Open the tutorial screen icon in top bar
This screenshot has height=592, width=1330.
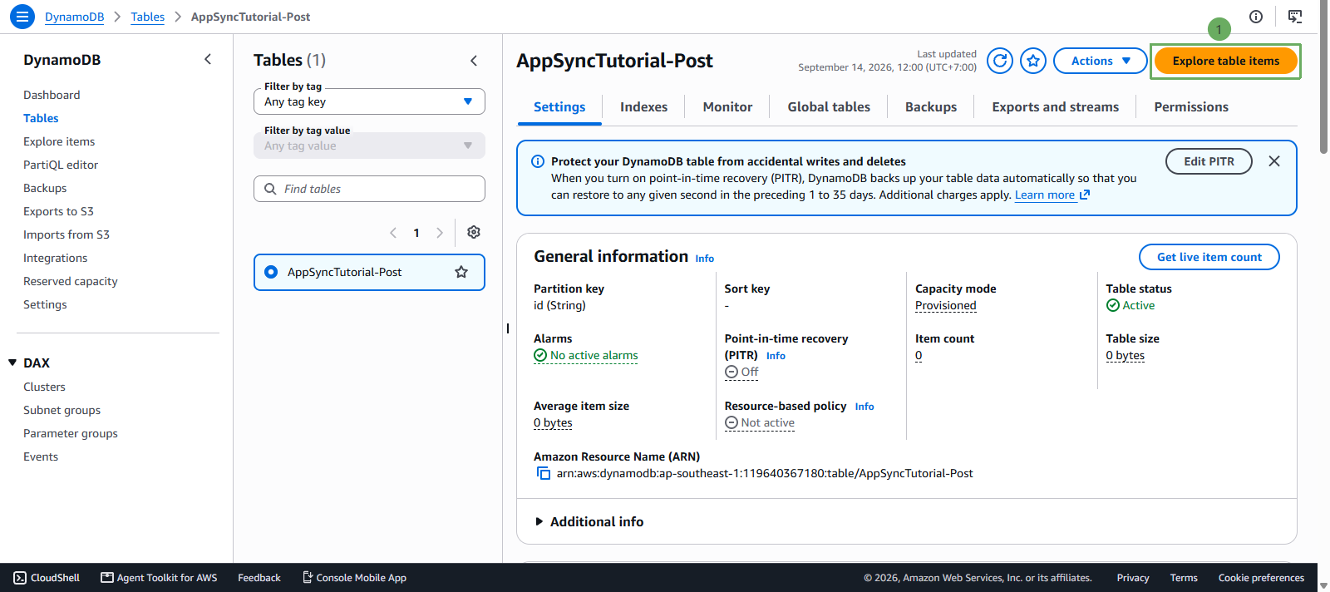point(1295,17)
